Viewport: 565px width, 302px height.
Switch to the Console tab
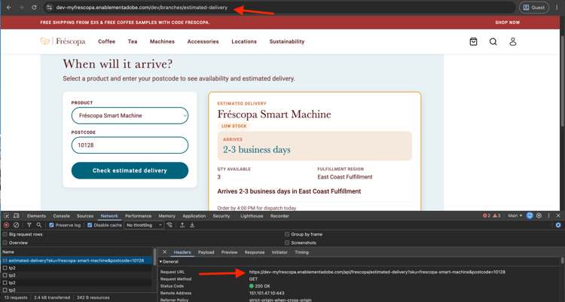click(61, 216)
